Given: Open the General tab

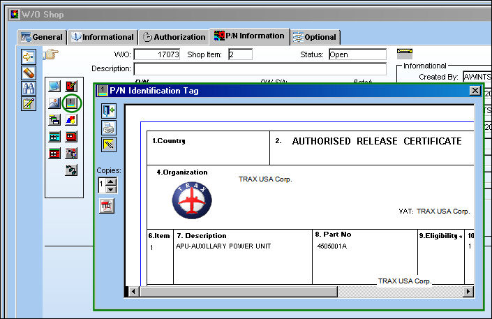Looking at the screenshot, I should pos(42,37).
